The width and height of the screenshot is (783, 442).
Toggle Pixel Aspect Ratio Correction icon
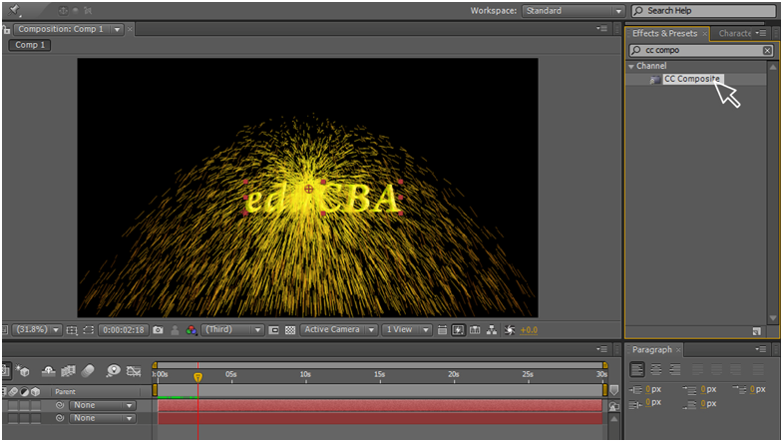tap(442, 330)
